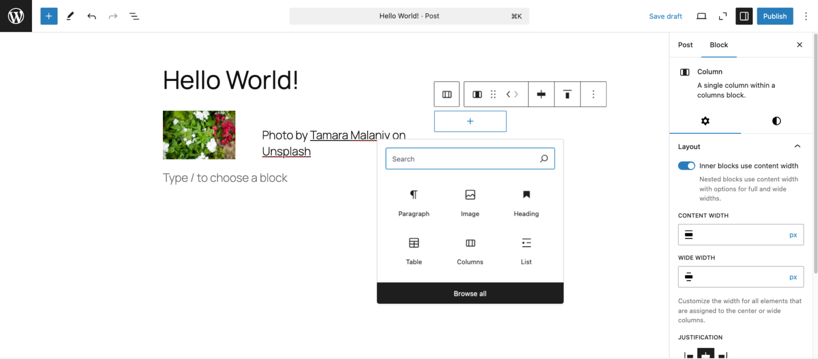This screenshot has height=359, width=818.
Task: Select the center justification option
Action: tap(706, 353)
